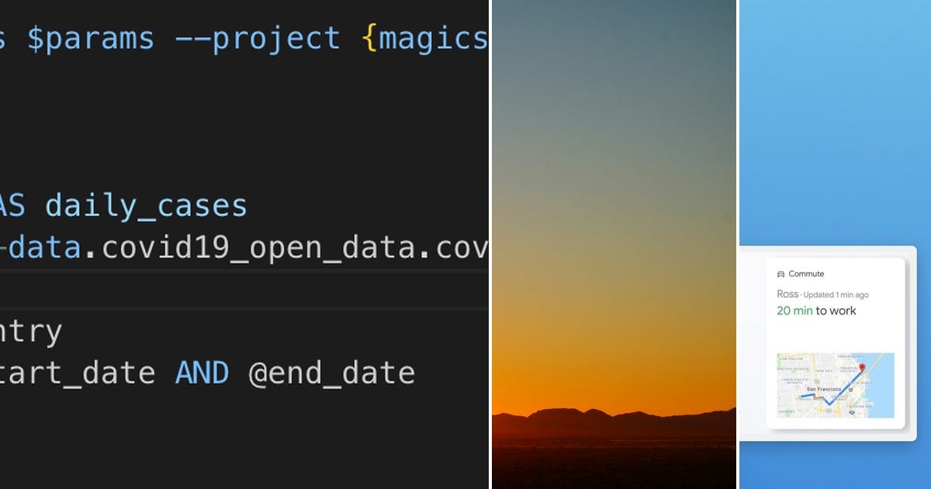The height and width of the screenshot is (489, 931).
Task: Click the @end_date parameter
Action: click(335, 372)
